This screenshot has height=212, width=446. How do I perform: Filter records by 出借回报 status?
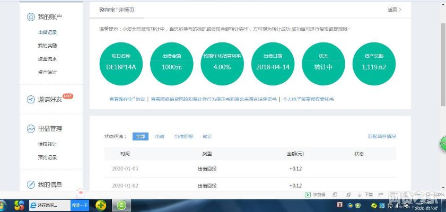point(183,136)
